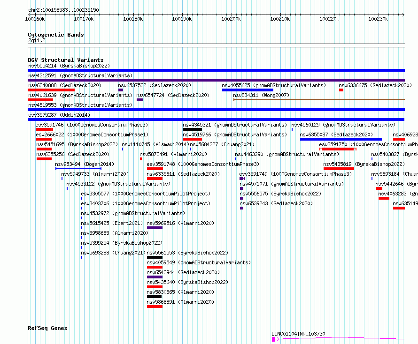Open nsv4560129 gnomAD variant label
The width and height of the screenshot is (418, 344).
click(x=343, y=125)
